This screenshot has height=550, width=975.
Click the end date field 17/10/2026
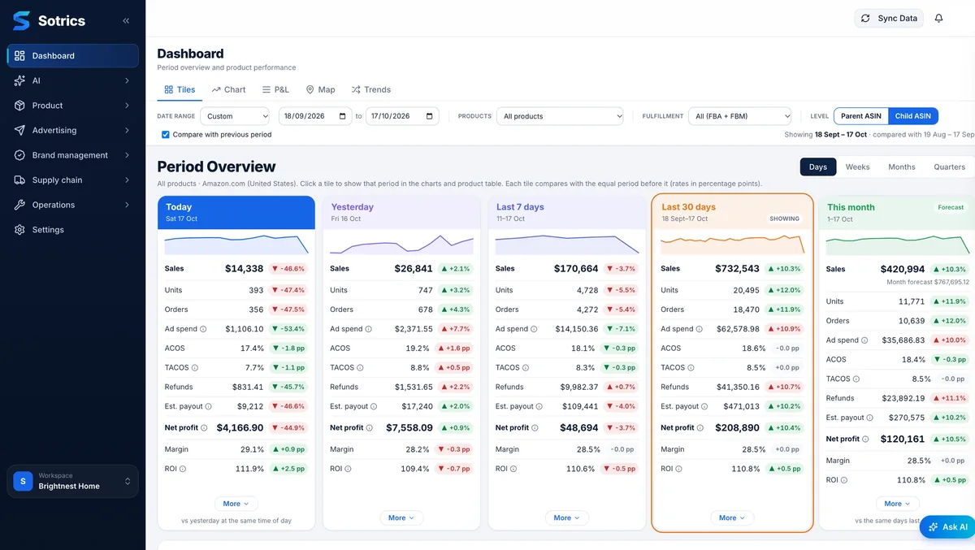tap(402, 116)
